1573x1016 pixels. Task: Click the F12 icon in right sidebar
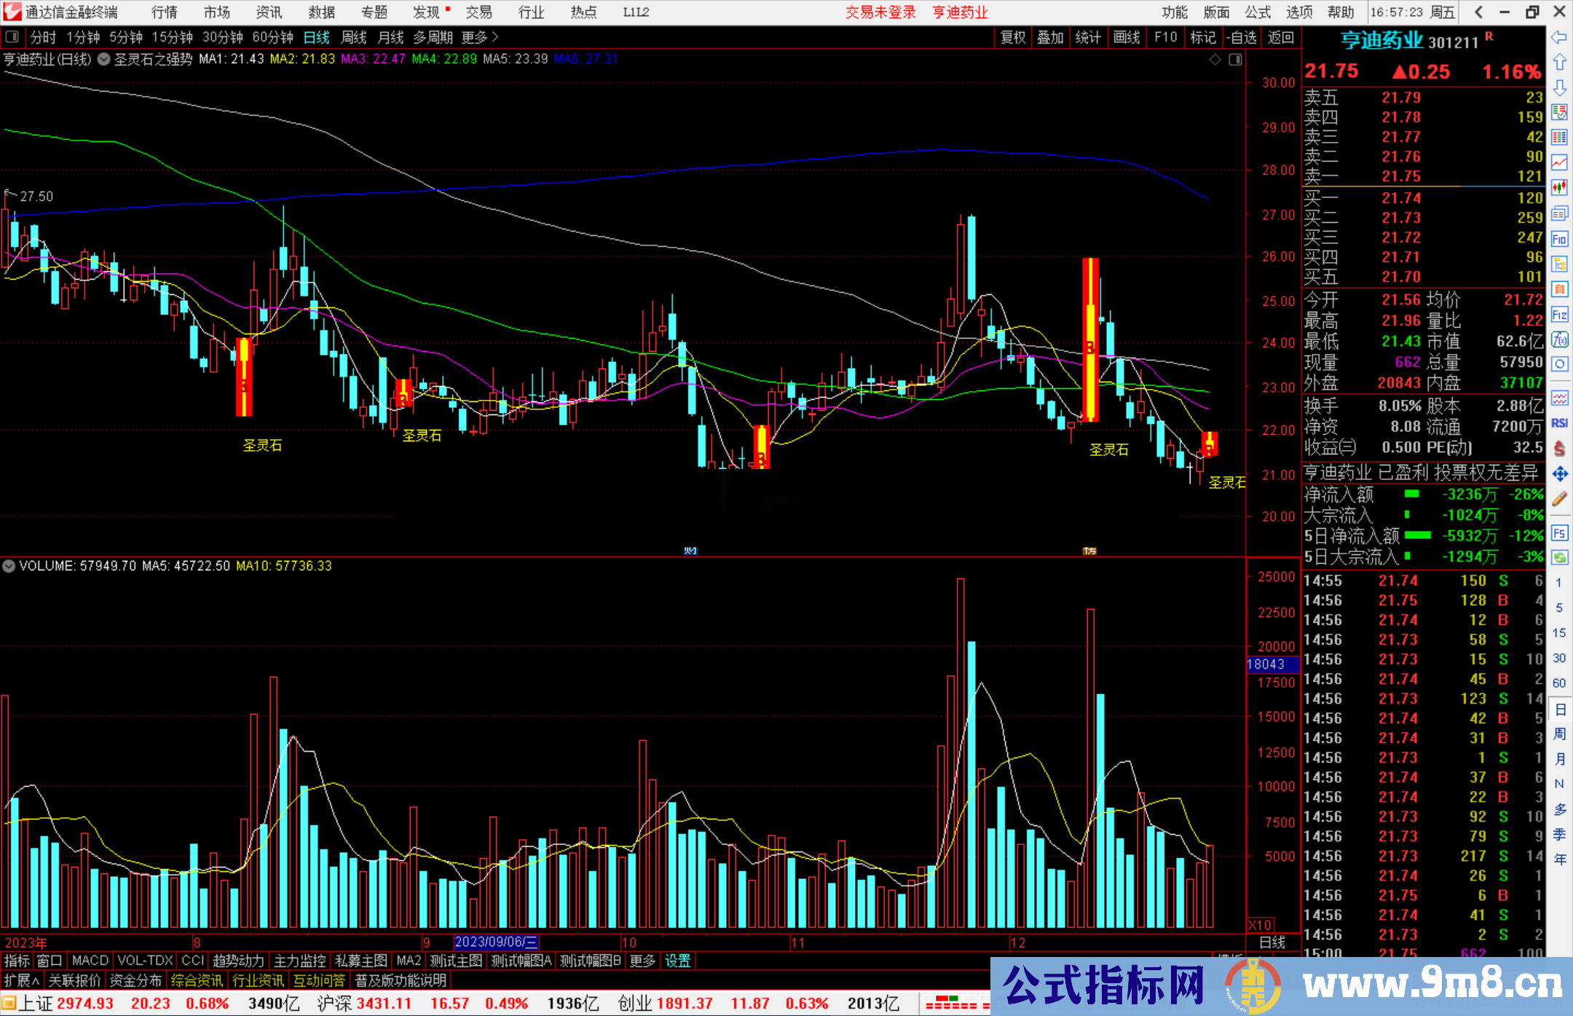pyautogui.click(x=1559, y=315)
